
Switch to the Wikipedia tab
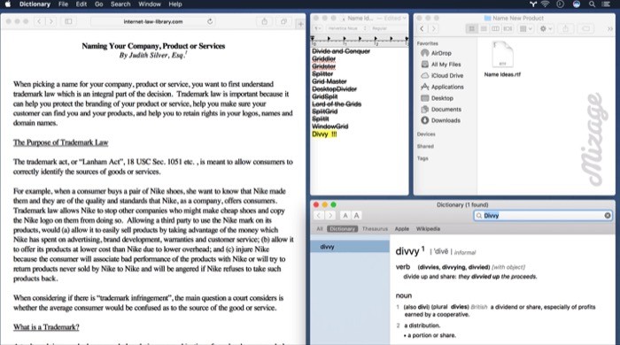[428, 229]
